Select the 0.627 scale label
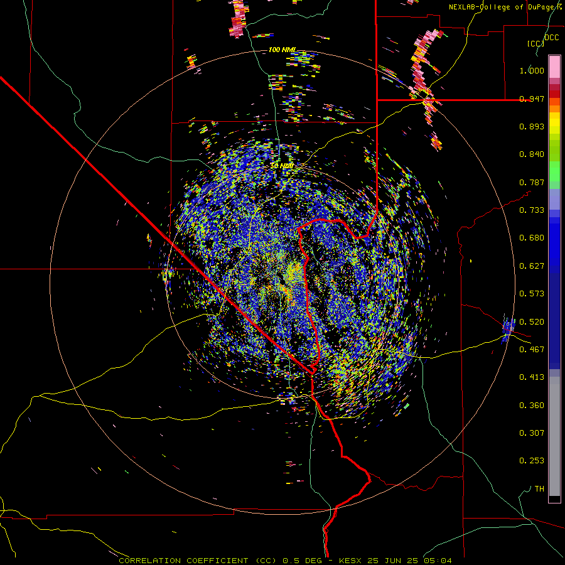Screen dimensions: 565x565 click(x=532, y=266)
